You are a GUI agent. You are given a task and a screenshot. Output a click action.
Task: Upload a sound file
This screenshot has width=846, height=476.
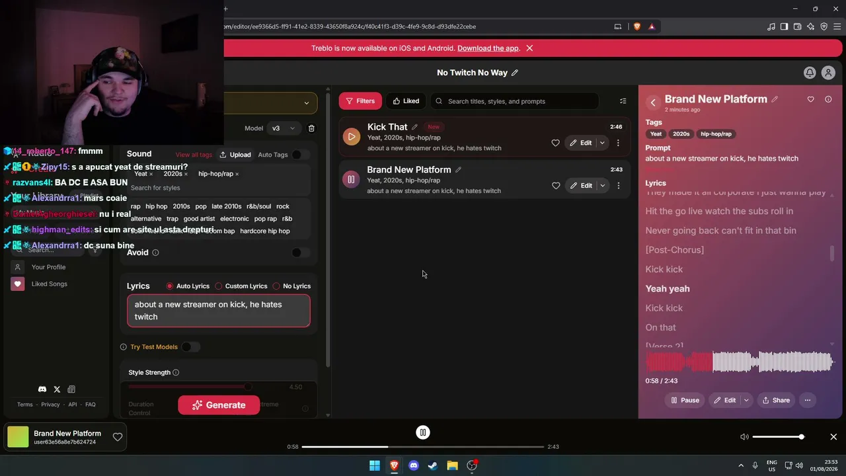tap(235, 155)
